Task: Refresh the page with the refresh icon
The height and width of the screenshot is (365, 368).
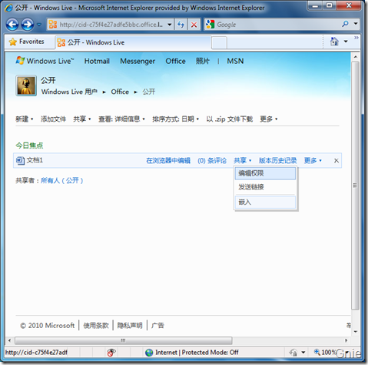Action: click(181, 25)
